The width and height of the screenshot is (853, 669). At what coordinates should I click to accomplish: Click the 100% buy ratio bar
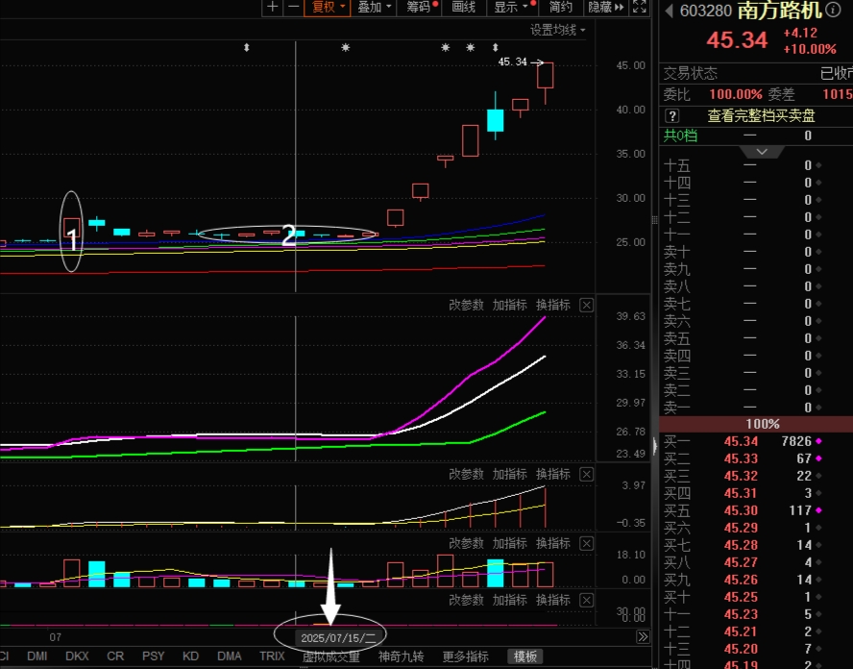point(756,424)
